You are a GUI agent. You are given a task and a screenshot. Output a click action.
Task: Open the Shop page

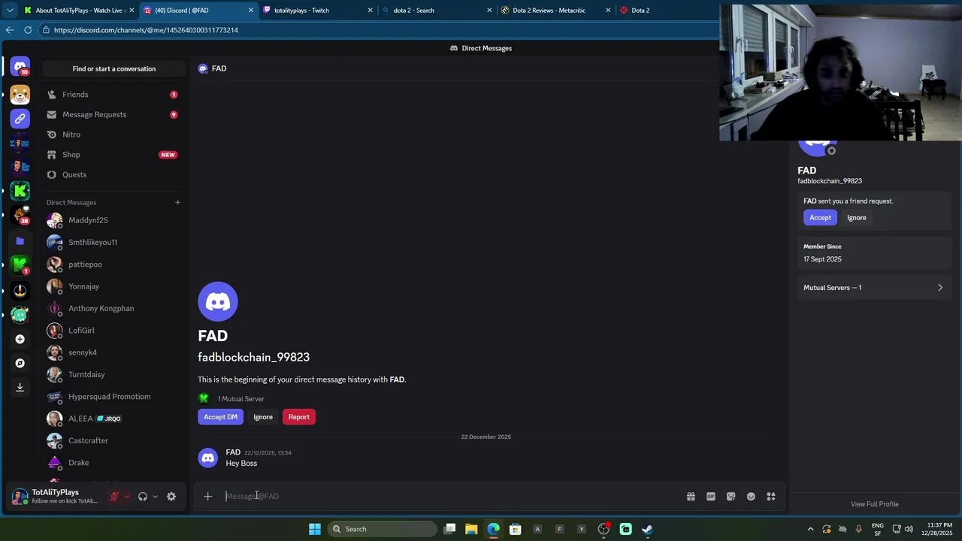point(114,155)
